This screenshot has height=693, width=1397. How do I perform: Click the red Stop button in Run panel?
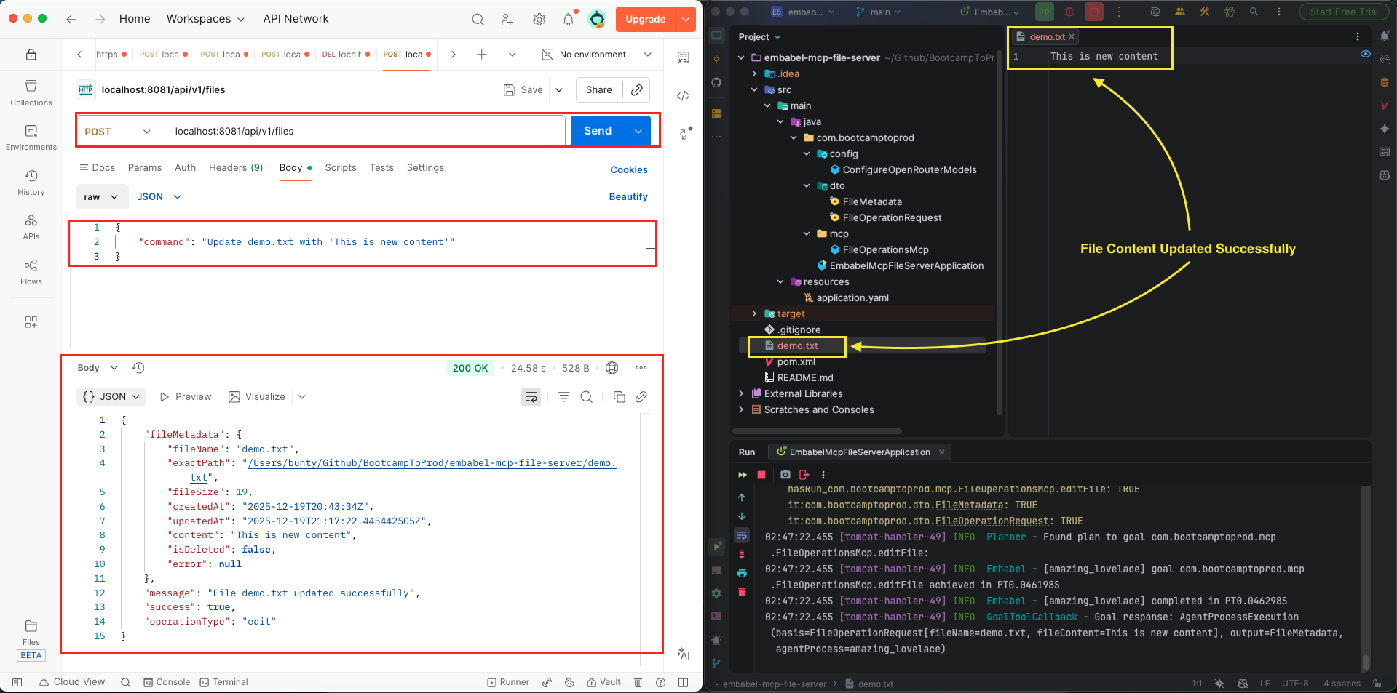pos(761,475)
